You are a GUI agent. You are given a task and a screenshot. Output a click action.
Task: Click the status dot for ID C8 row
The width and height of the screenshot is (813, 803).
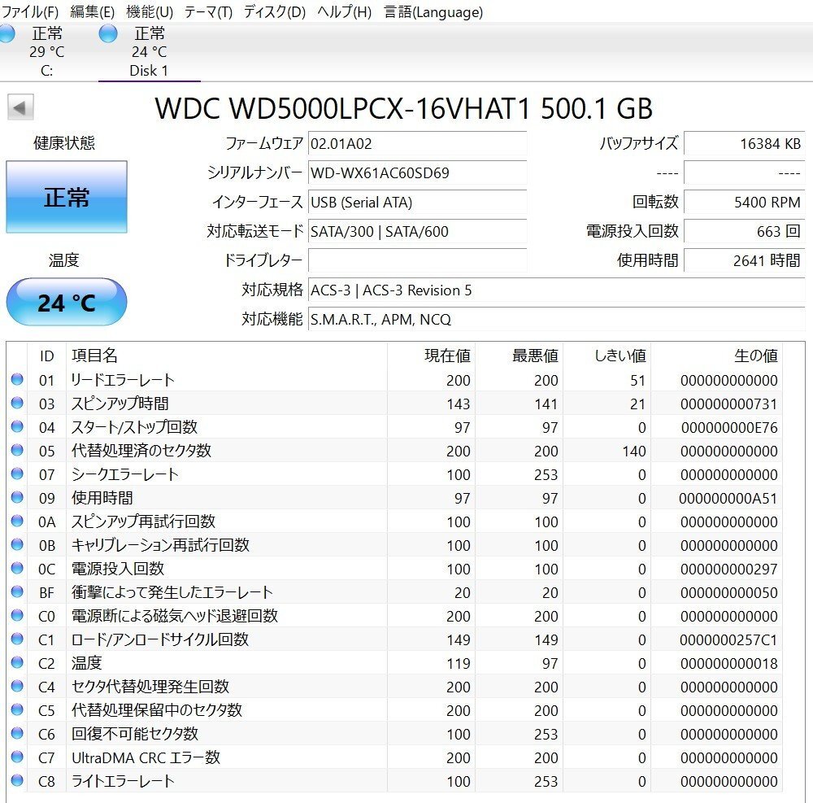coord(17,780)
